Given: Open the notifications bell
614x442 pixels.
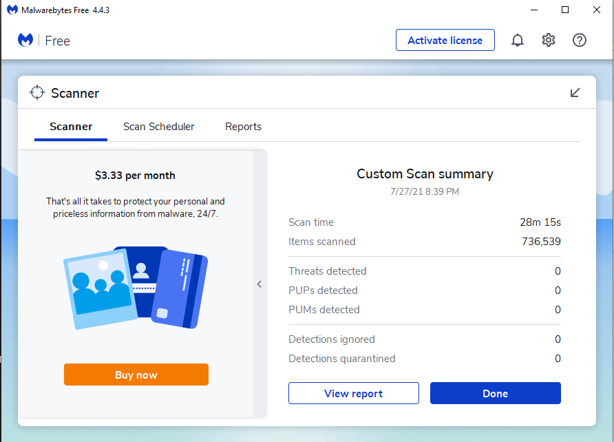Looking at the screenshot, I should click(517, 40).
